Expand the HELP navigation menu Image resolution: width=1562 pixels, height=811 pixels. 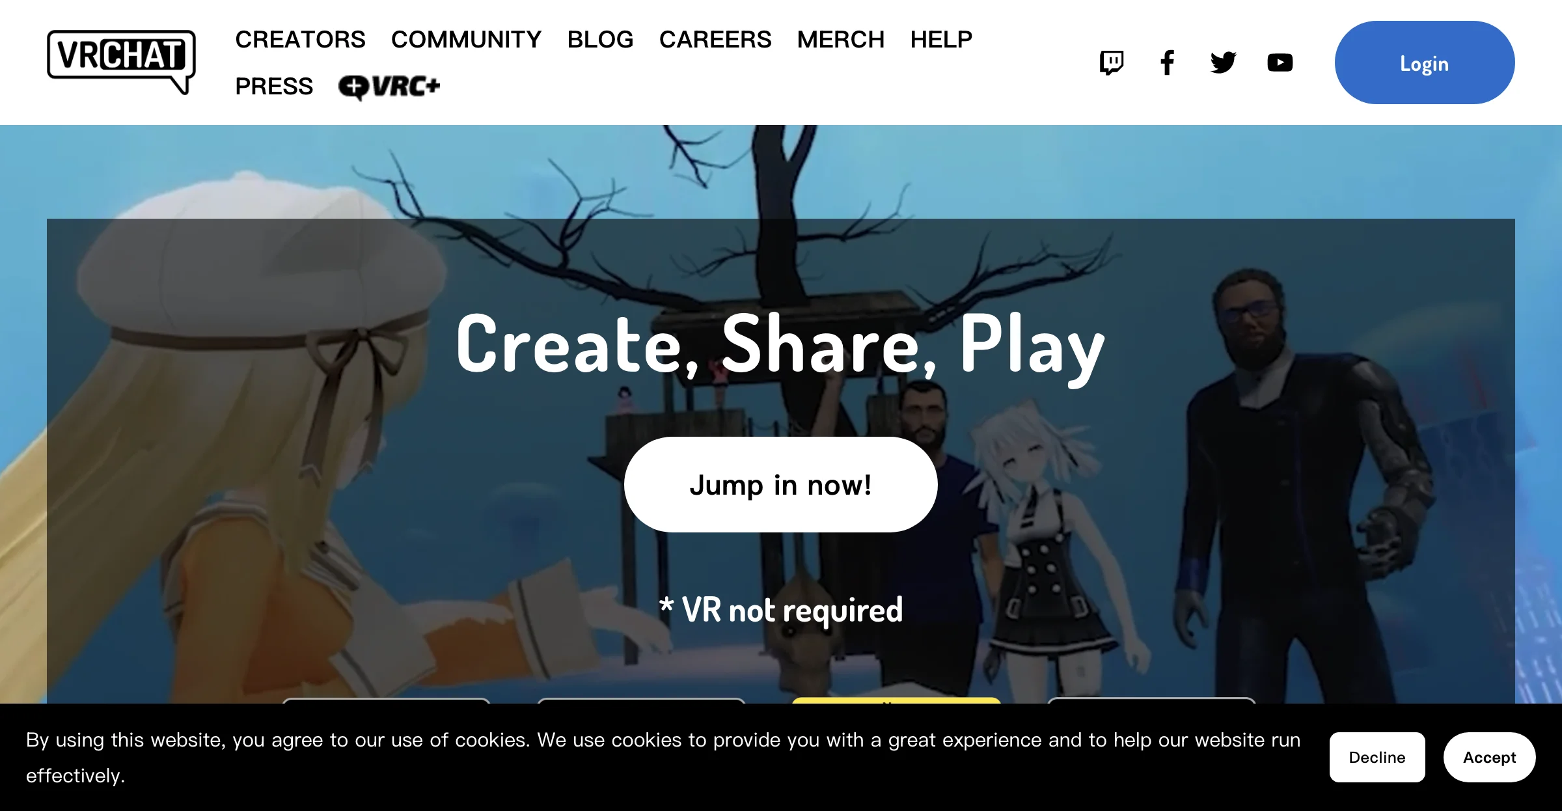coord(941,38)
